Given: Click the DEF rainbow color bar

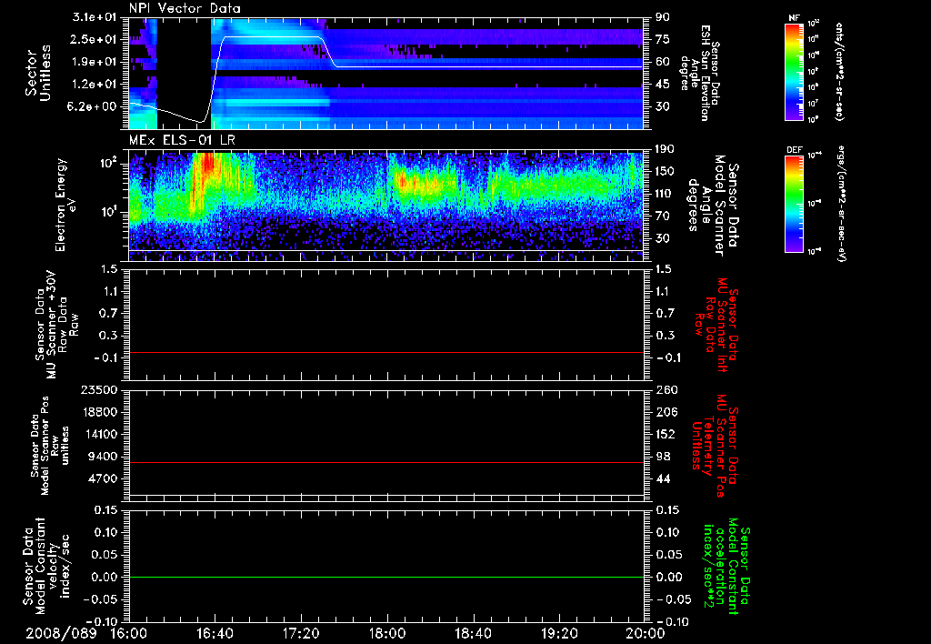Looking at the screenshot, I should [794, 204].
